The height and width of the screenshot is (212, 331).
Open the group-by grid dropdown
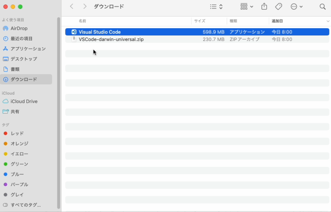point(247,6)
